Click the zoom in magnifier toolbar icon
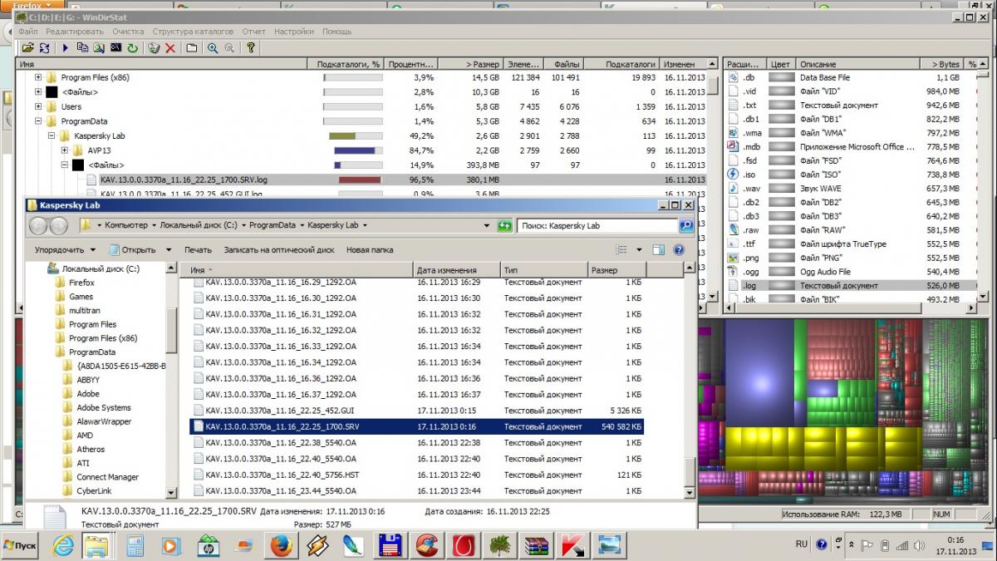Viewport: 997px width, 561px height. click(x=213, y=48)
